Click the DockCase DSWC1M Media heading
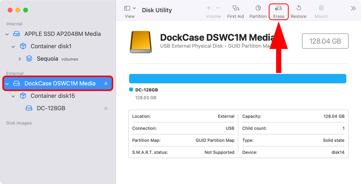Viewport: 361px width, 184px height. (217, 37)
